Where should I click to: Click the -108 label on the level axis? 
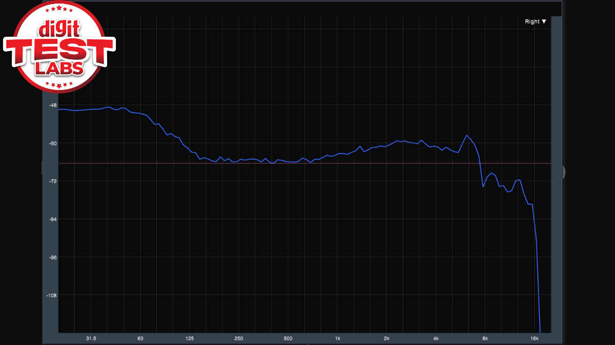(x=51, y=295)
